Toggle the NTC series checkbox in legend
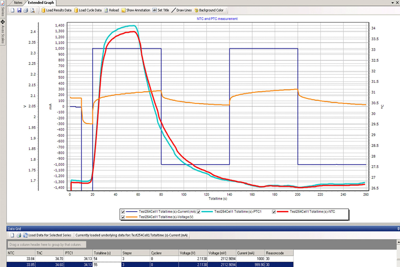The image size is (400, 267). pos(274,212)
